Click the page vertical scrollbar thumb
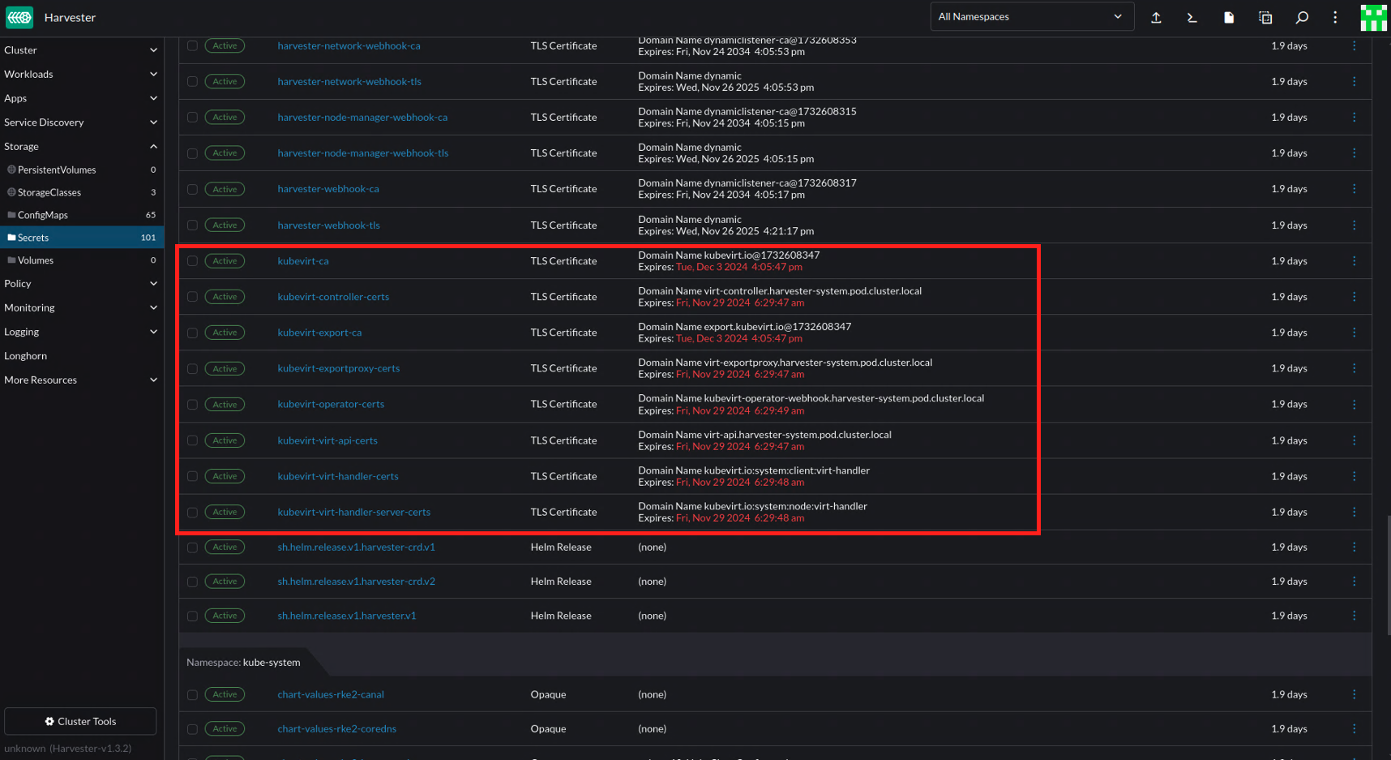This screenshot has width=1391, height=760. pos(1389,574)
